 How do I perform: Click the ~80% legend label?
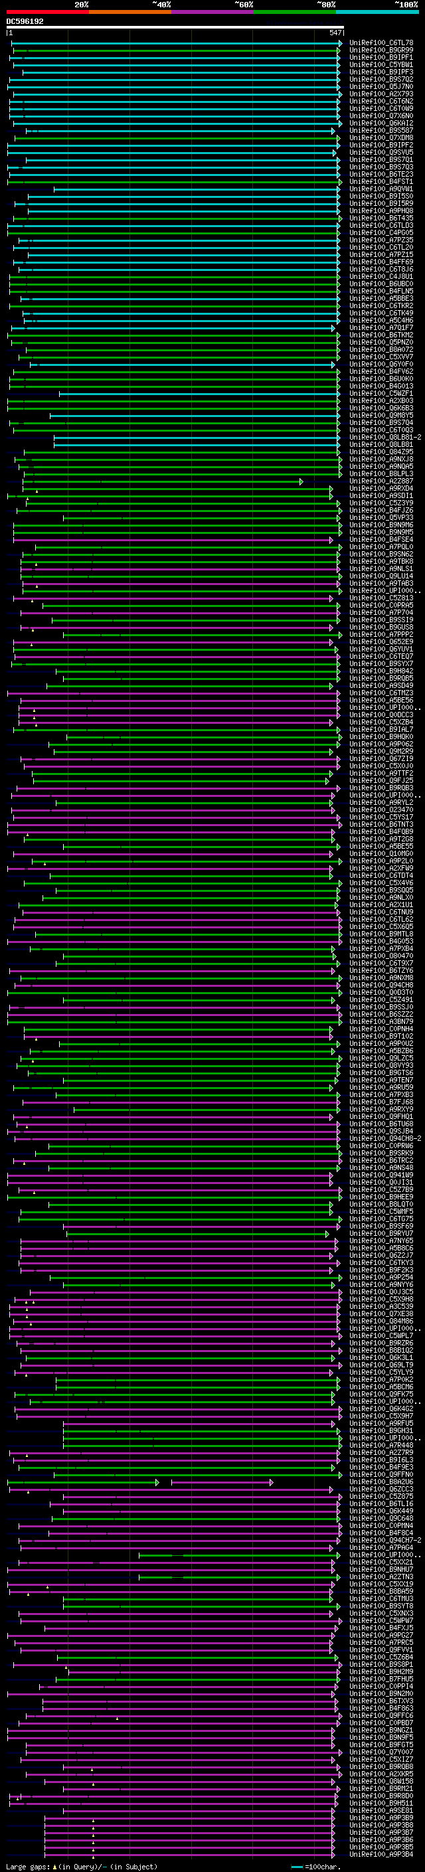click(326, 5)
